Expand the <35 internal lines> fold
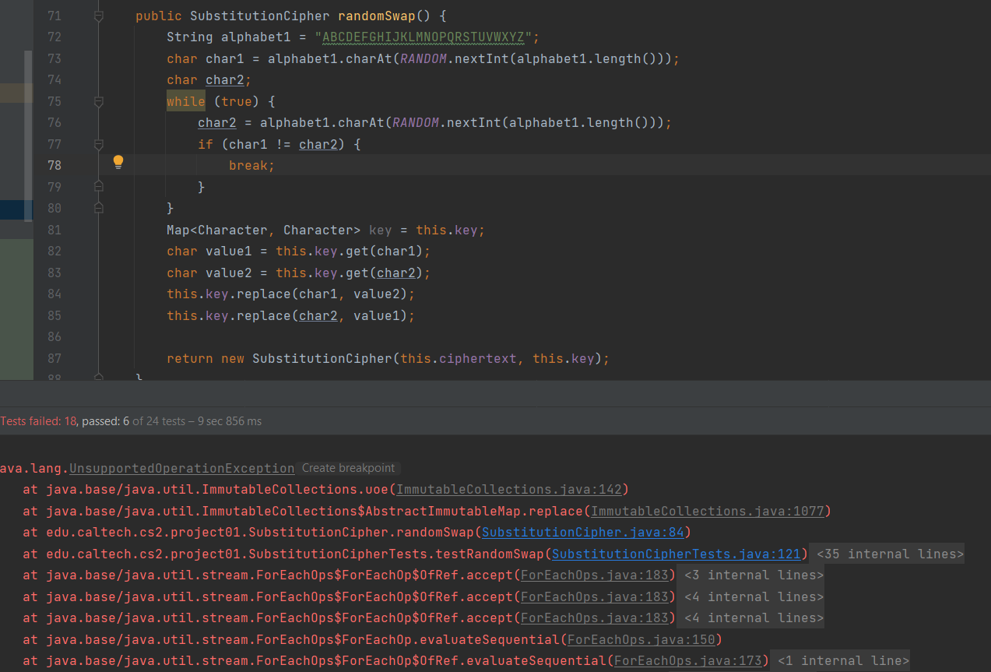 click(887, 554)
